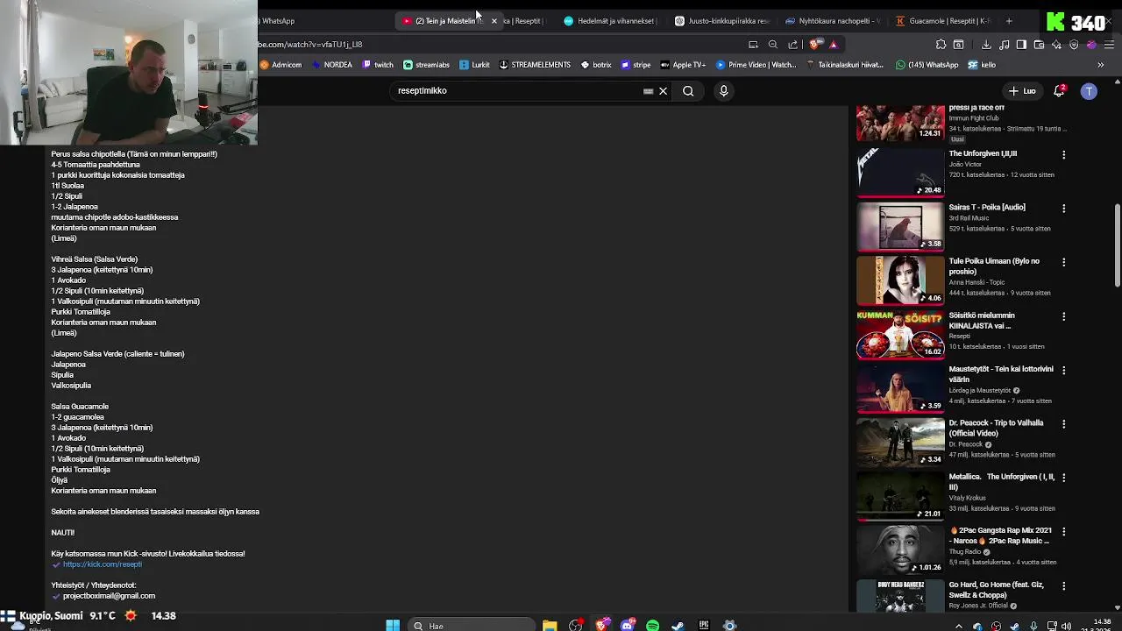
Task: Click the Luo create button
Action: pyautogui.click(x=1022, y=91)
